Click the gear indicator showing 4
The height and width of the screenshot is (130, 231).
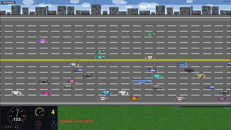(x=53, y=112)
